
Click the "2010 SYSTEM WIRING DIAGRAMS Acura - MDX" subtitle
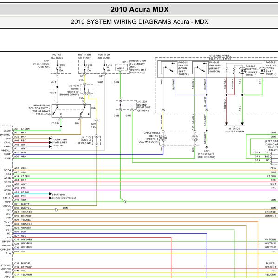pos(139,22)
